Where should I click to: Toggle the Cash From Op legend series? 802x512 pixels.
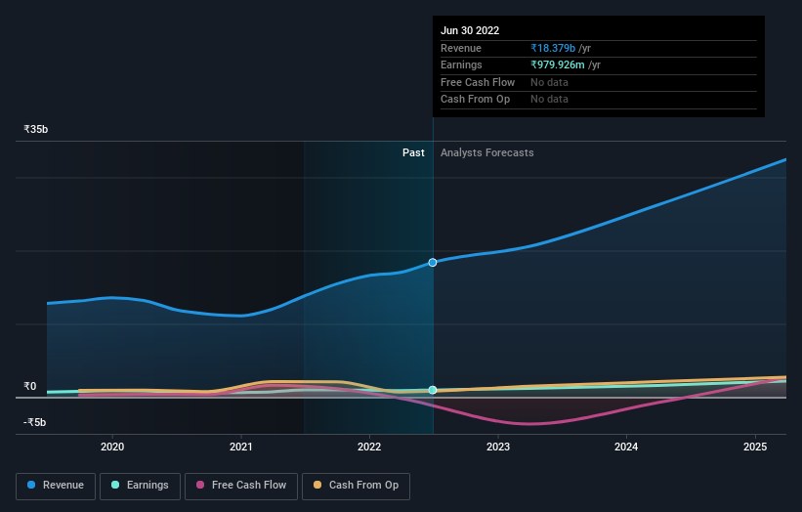pos(356,486)
